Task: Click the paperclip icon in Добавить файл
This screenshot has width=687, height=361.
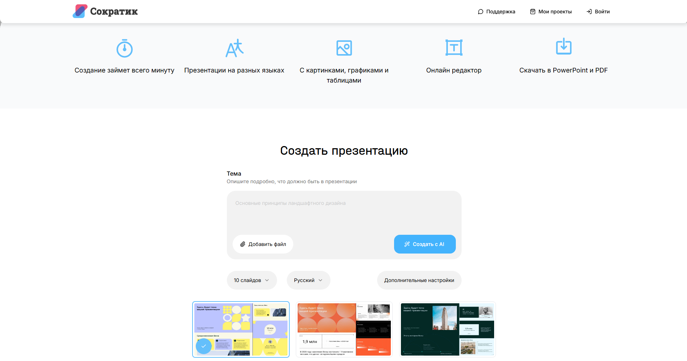Action: tap(243, 244)
